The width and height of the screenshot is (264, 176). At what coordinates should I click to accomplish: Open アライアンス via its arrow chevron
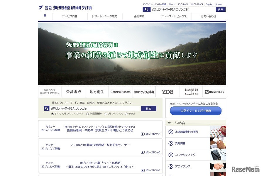170,166
